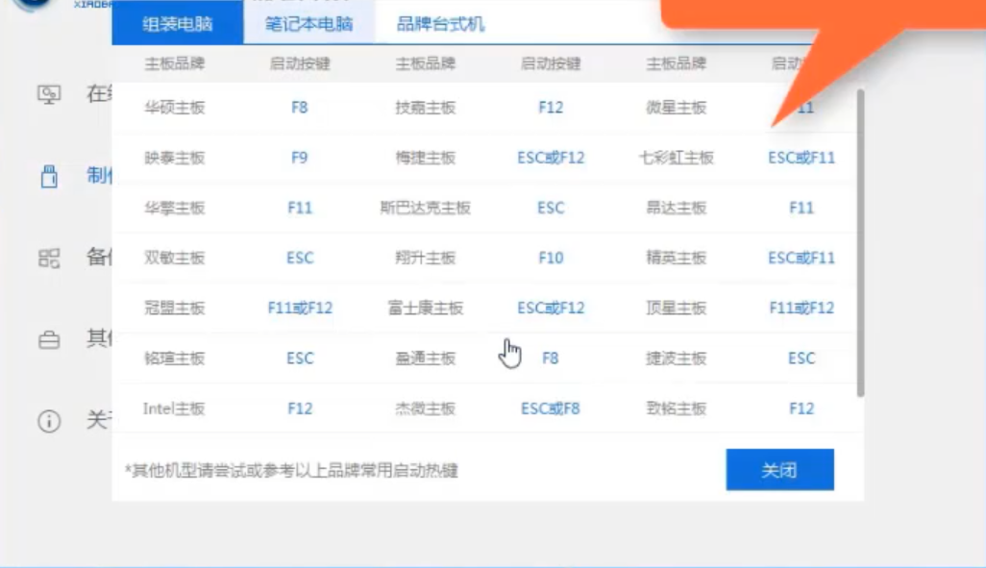Open the info circle icon beside 关于

point(49,421)
